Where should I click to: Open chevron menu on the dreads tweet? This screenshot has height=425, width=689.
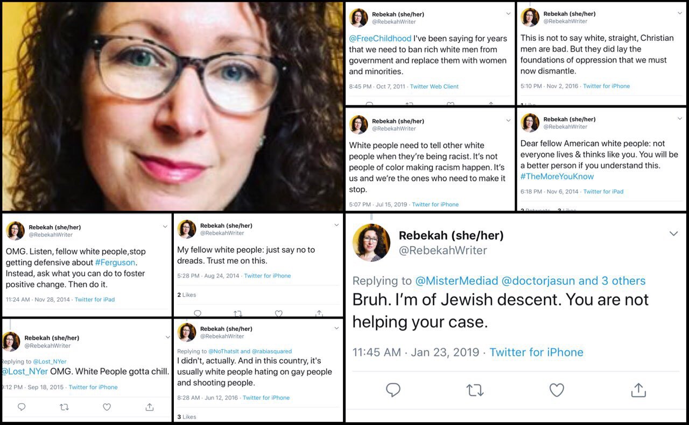(x=336, y=225)
